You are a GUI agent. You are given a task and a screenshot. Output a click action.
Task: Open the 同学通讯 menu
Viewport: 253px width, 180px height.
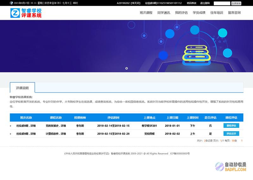coord(164,13)
